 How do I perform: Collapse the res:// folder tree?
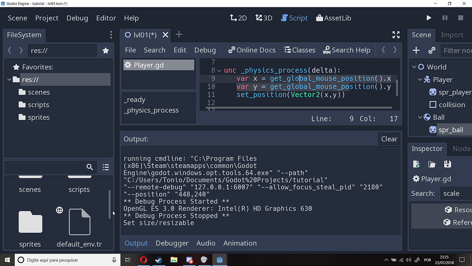coord(9,79)
